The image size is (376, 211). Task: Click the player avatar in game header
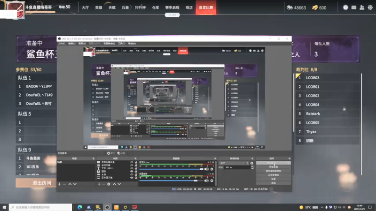tap(16, 9)
